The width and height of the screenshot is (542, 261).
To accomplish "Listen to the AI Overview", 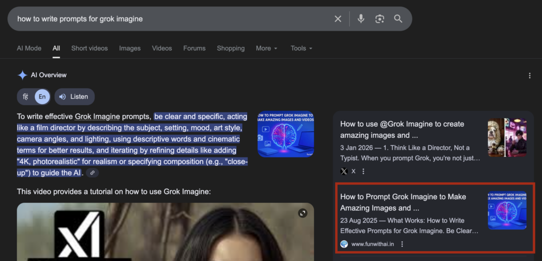I will point(74,97).
